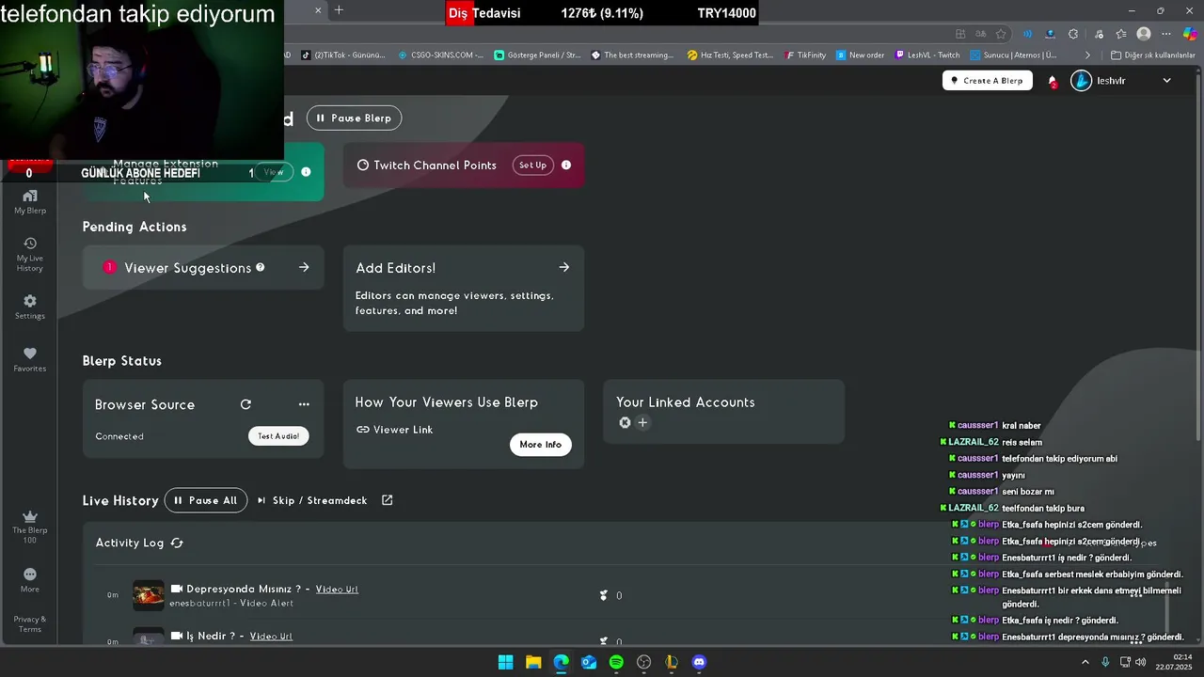Add page to favorites star icon
The image size is (1204, 677).
[1002, 34]
